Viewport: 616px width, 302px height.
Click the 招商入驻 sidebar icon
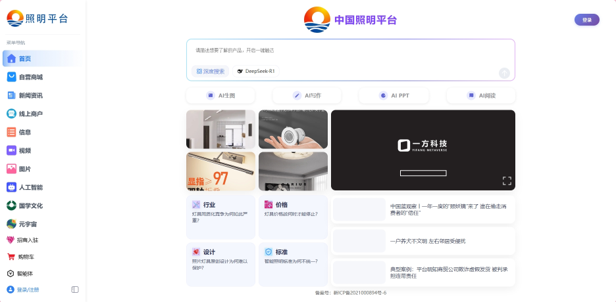(11, 240)
